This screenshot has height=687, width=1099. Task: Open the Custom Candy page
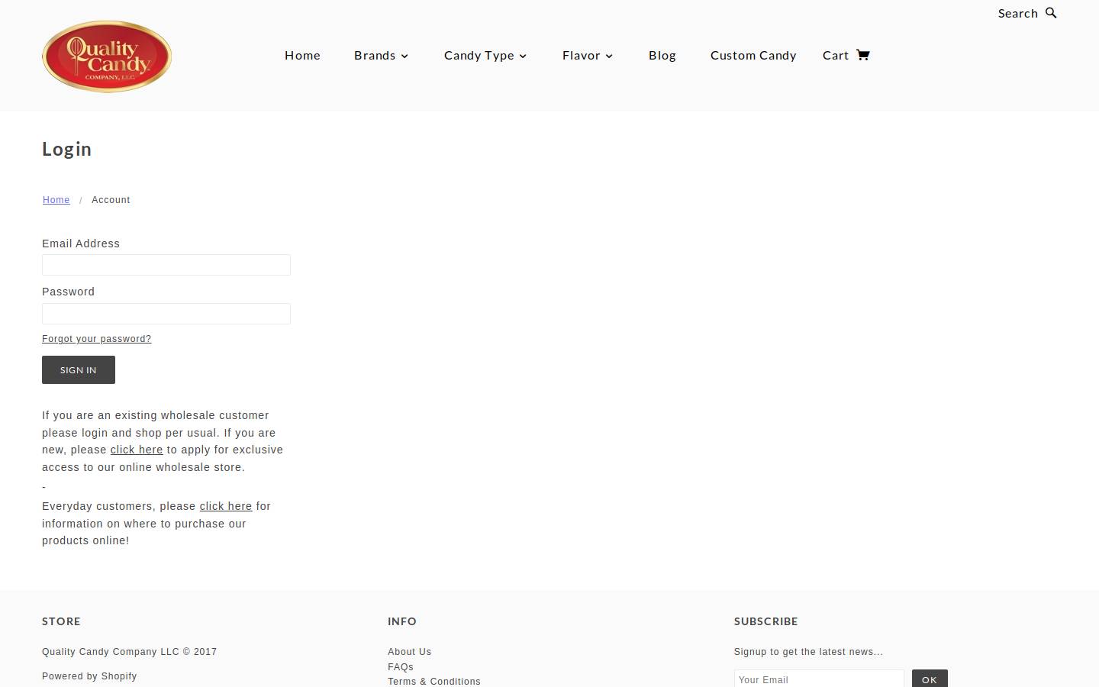[x=753, y=55]
